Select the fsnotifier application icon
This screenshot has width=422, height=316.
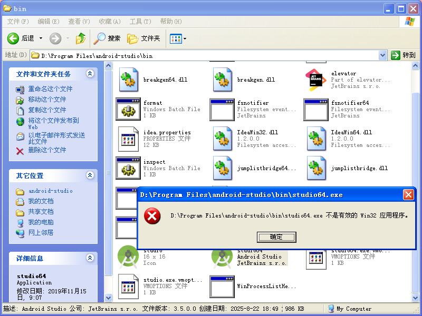tap(222, 109)
